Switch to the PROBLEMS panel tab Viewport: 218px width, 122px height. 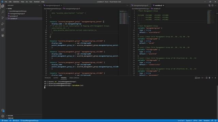pyautogui.click(x=48, y=78)
